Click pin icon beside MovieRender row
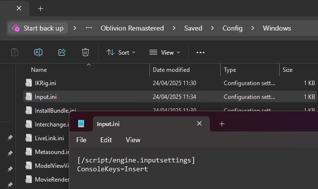This screenshot has height=189, width=318. click(x=10, y=185)
